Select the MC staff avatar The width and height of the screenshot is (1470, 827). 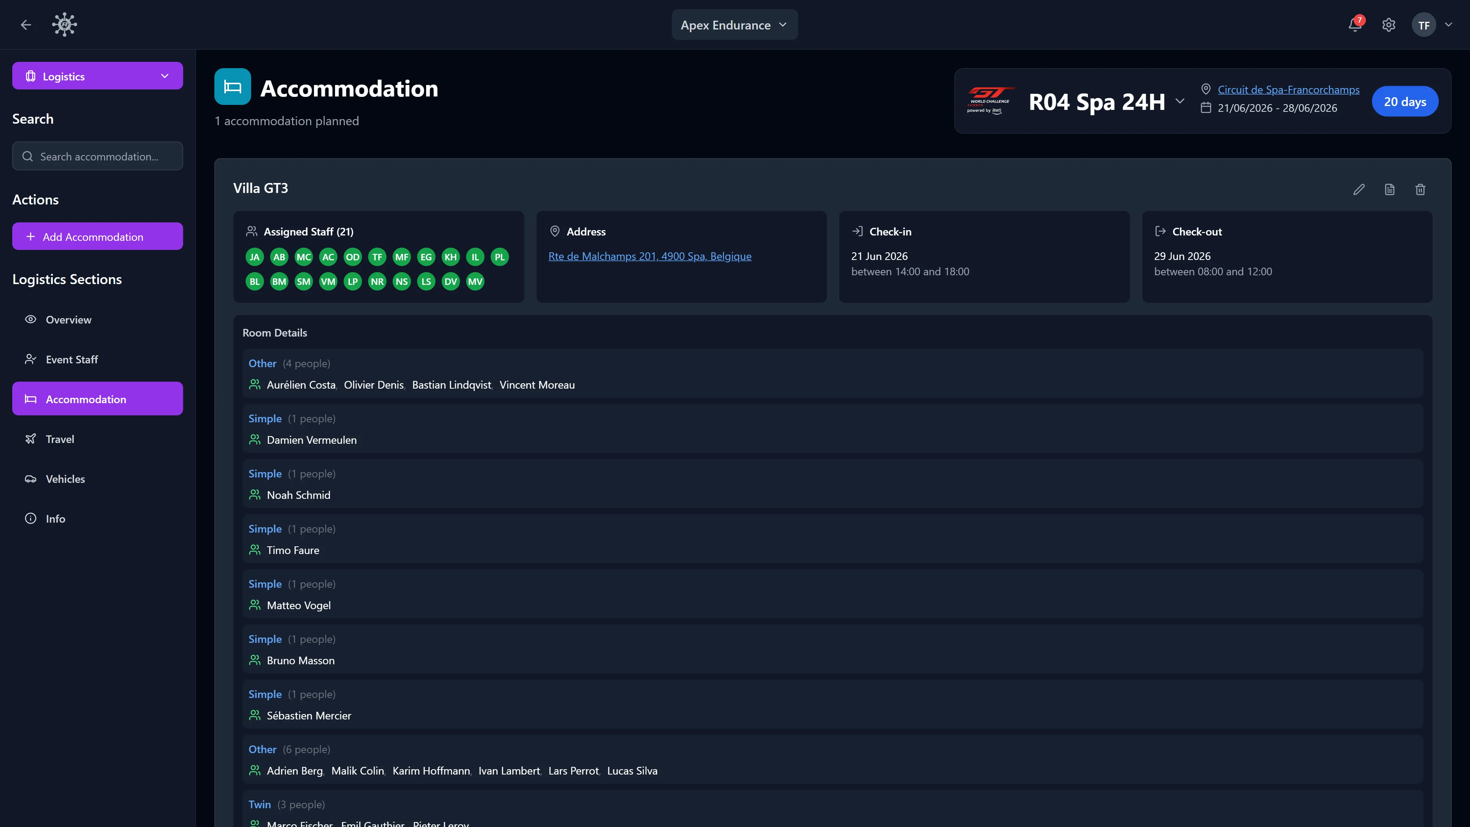point(304,257)
